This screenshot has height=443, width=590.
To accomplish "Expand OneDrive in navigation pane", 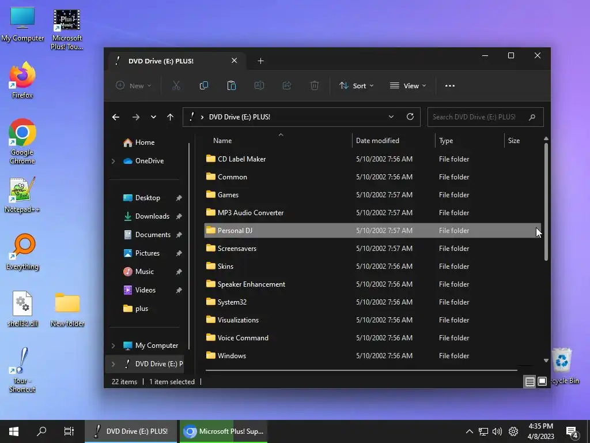I will point(114,161).
